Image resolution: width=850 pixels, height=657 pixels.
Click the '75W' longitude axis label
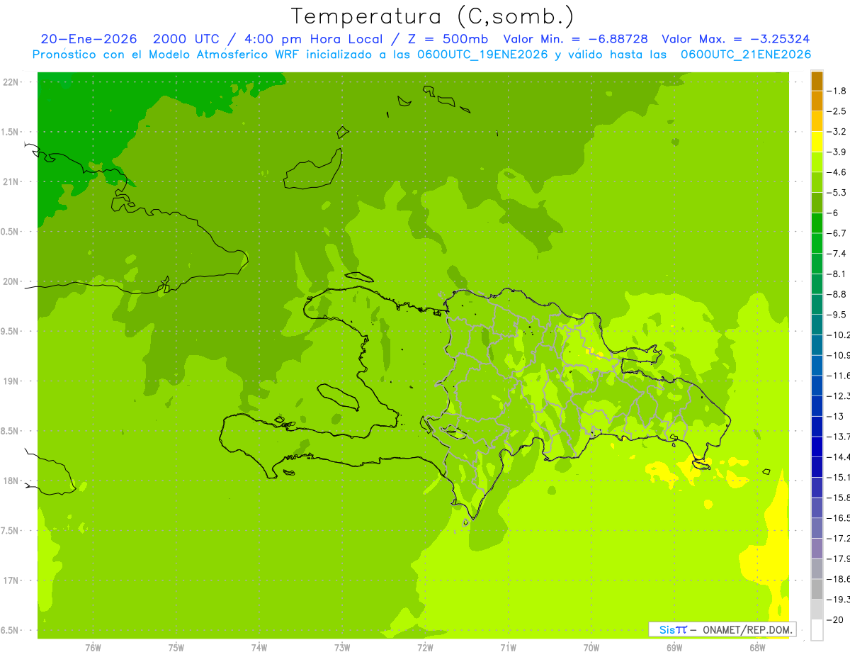coord(176,648)
